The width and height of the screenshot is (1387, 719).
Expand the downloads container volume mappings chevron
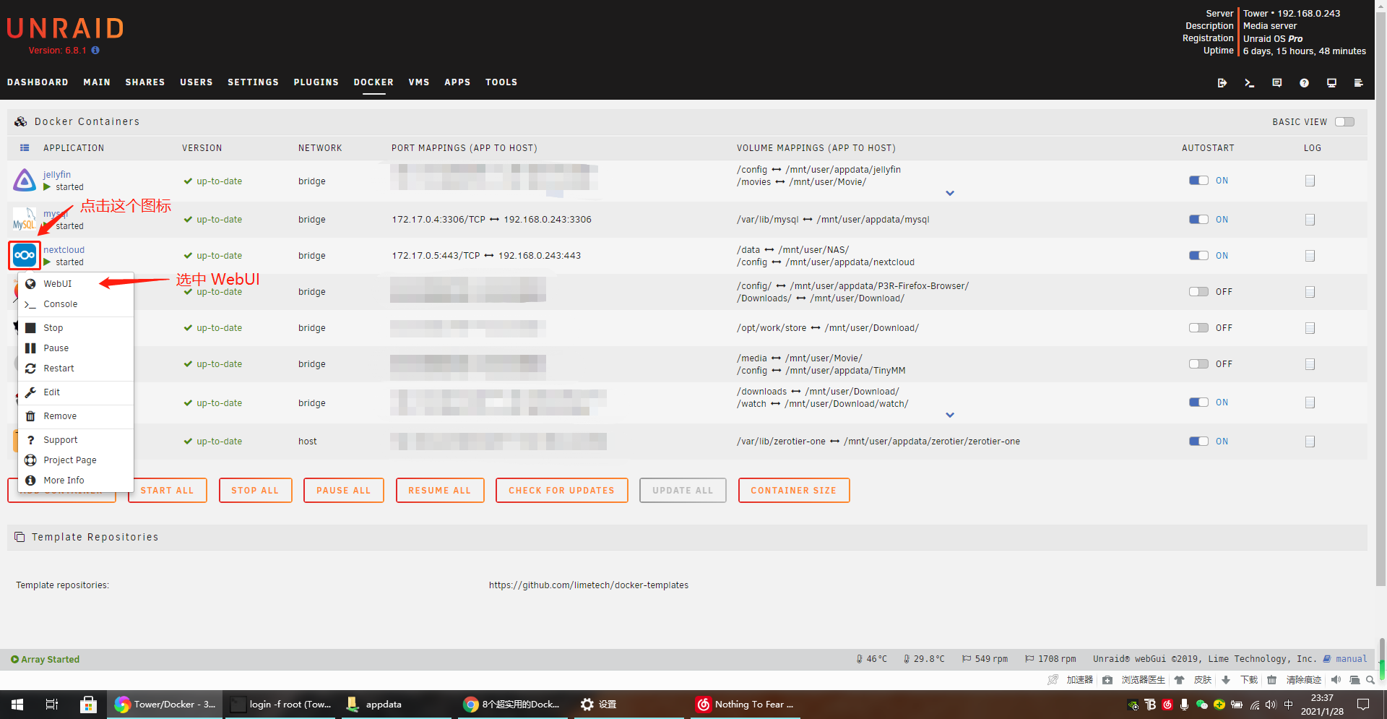950,415
